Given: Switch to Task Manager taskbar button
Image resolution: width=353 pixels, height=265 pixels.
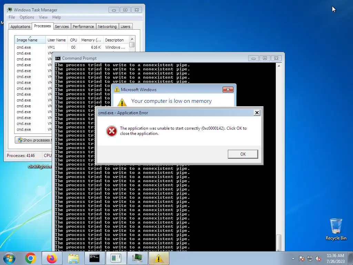Looking at the screenshot, I should pos(137,258).
